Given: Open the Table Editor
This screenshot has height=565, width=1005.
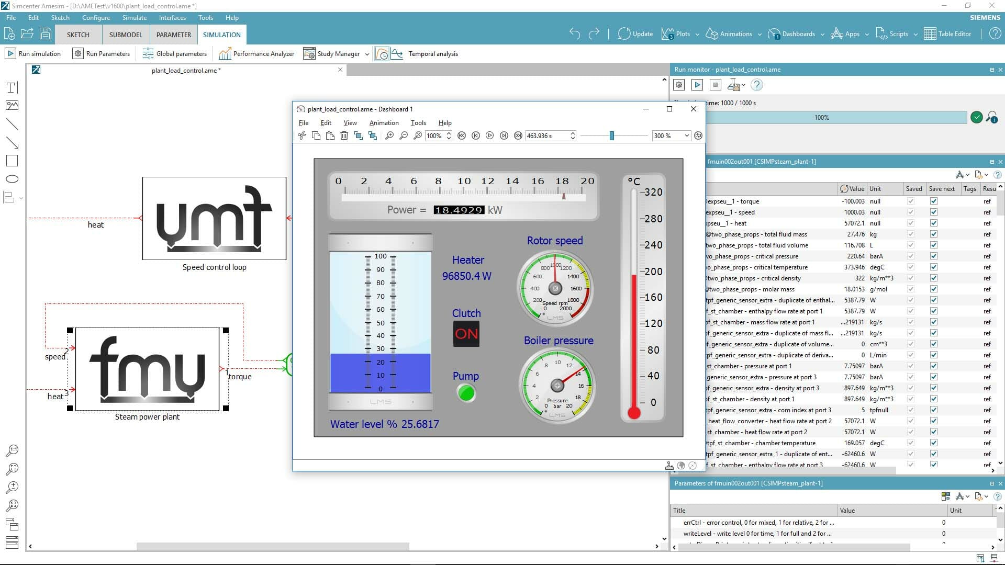Looking at the screenshot, I should click(930, 33).
